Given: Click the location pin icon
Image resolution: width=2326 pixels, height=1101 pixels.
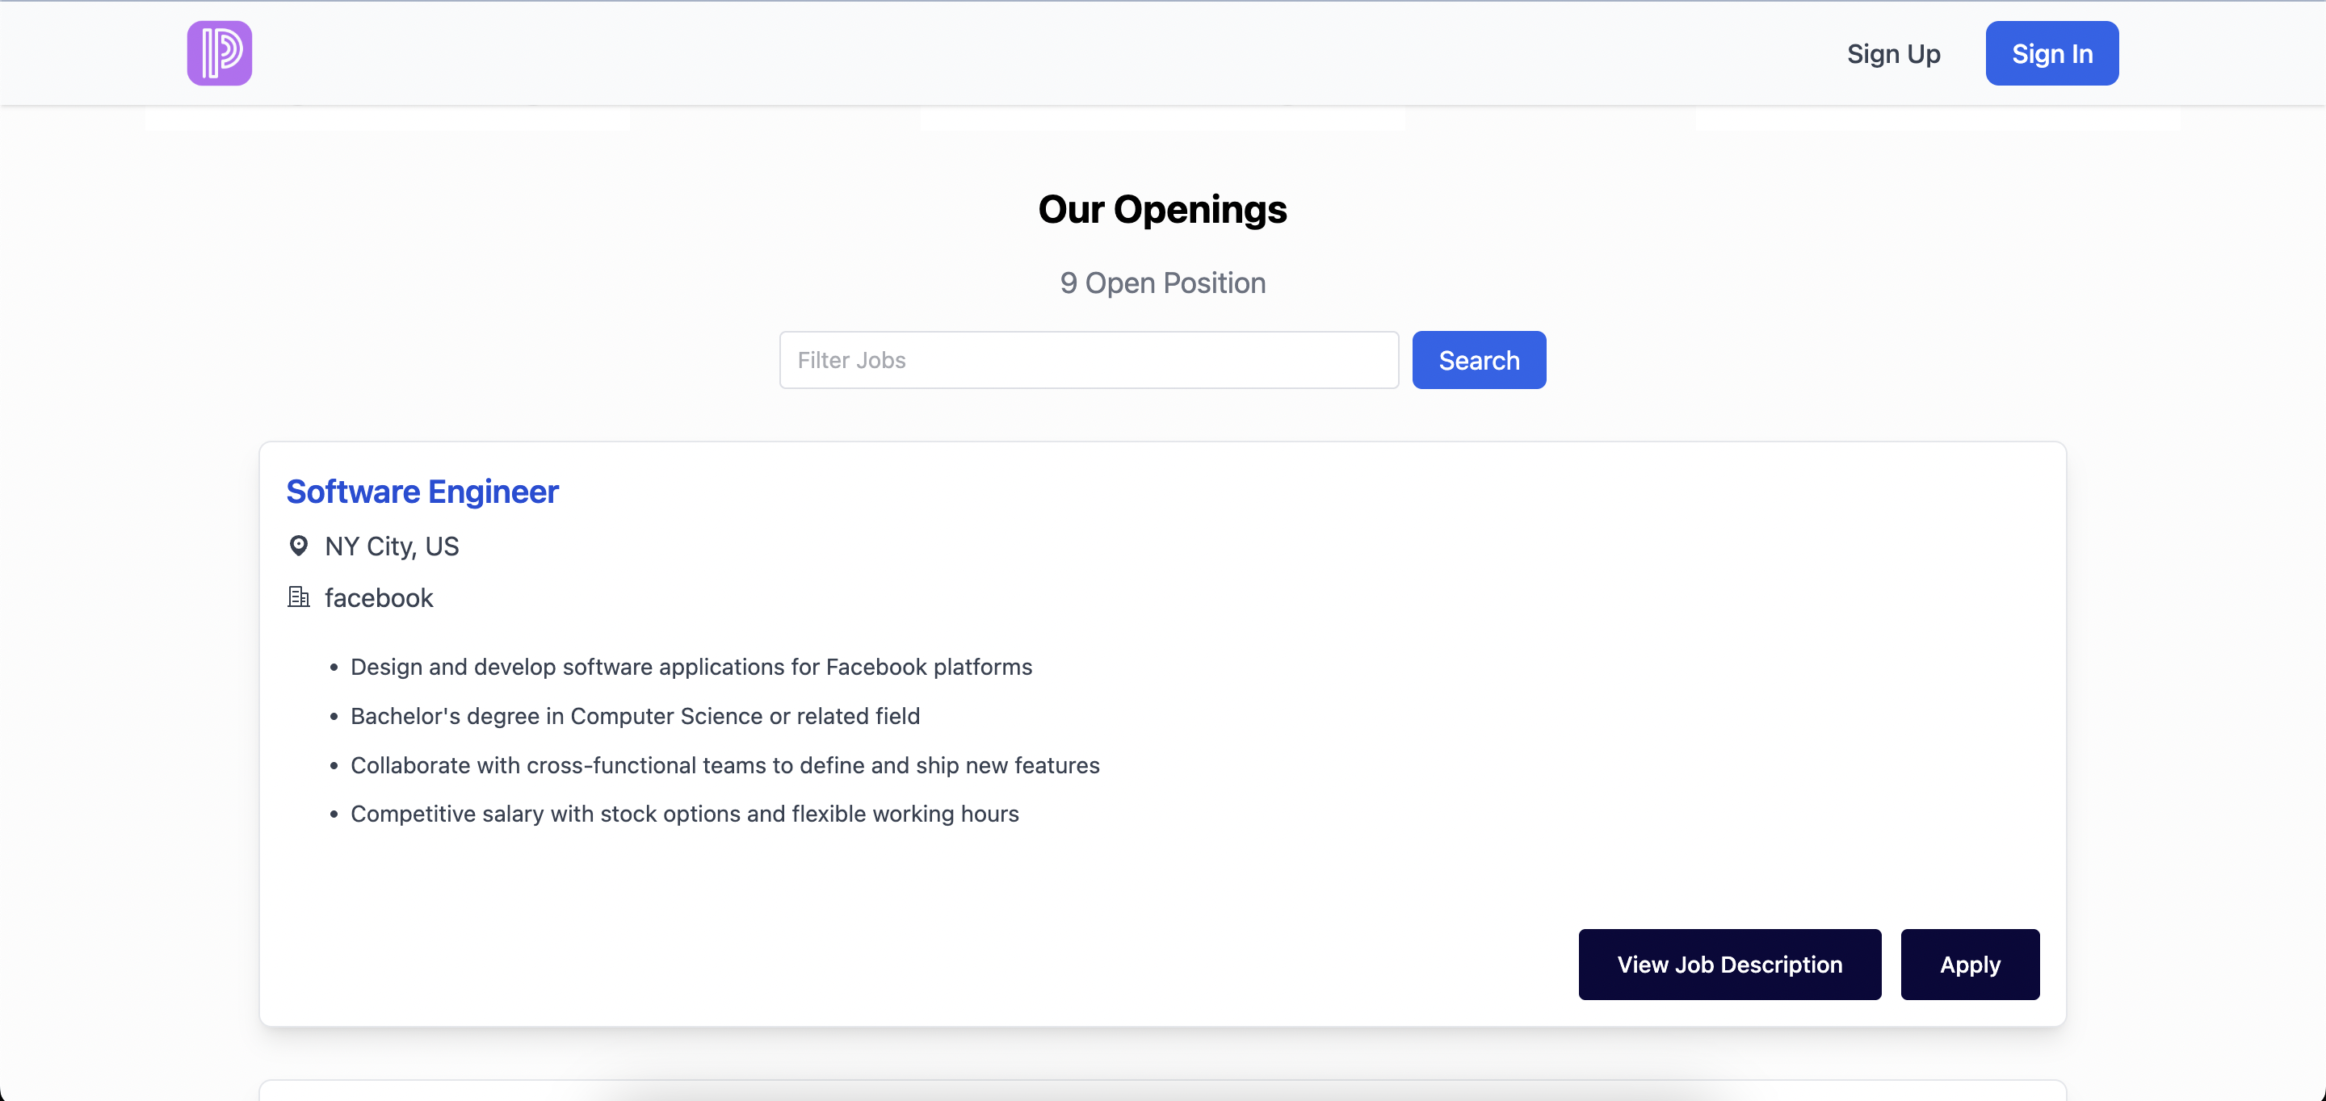Looking at the screenshot, I should click(298, 546).
